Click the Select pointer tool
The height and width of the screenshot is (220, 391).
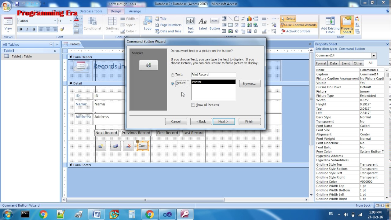point(288,19)
